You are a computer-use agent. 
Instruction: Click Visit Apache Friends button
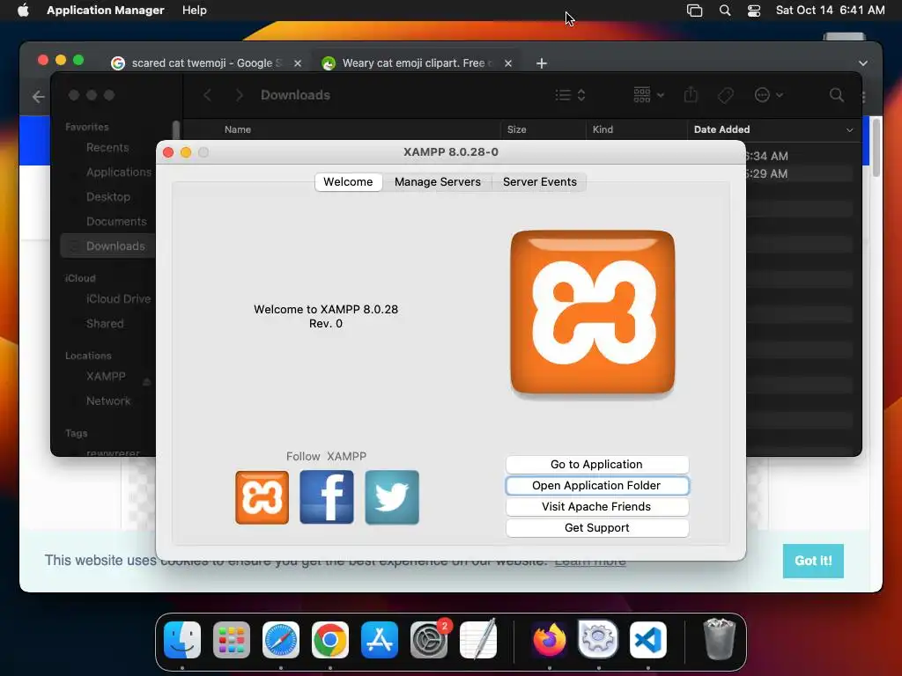tap(596, 506)
